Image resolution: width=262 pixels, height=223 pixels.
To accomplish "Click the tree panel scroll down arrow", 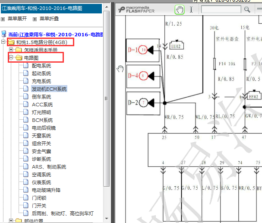I will coord(107,219).
